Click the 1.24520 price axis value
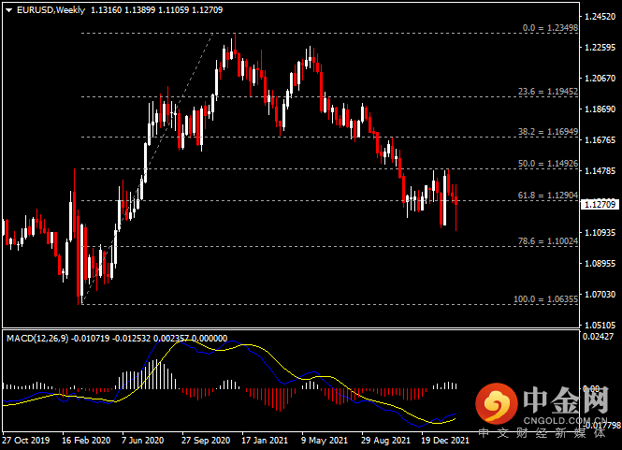Viewport: 622px width, 450px height. (x=600, y=16)
